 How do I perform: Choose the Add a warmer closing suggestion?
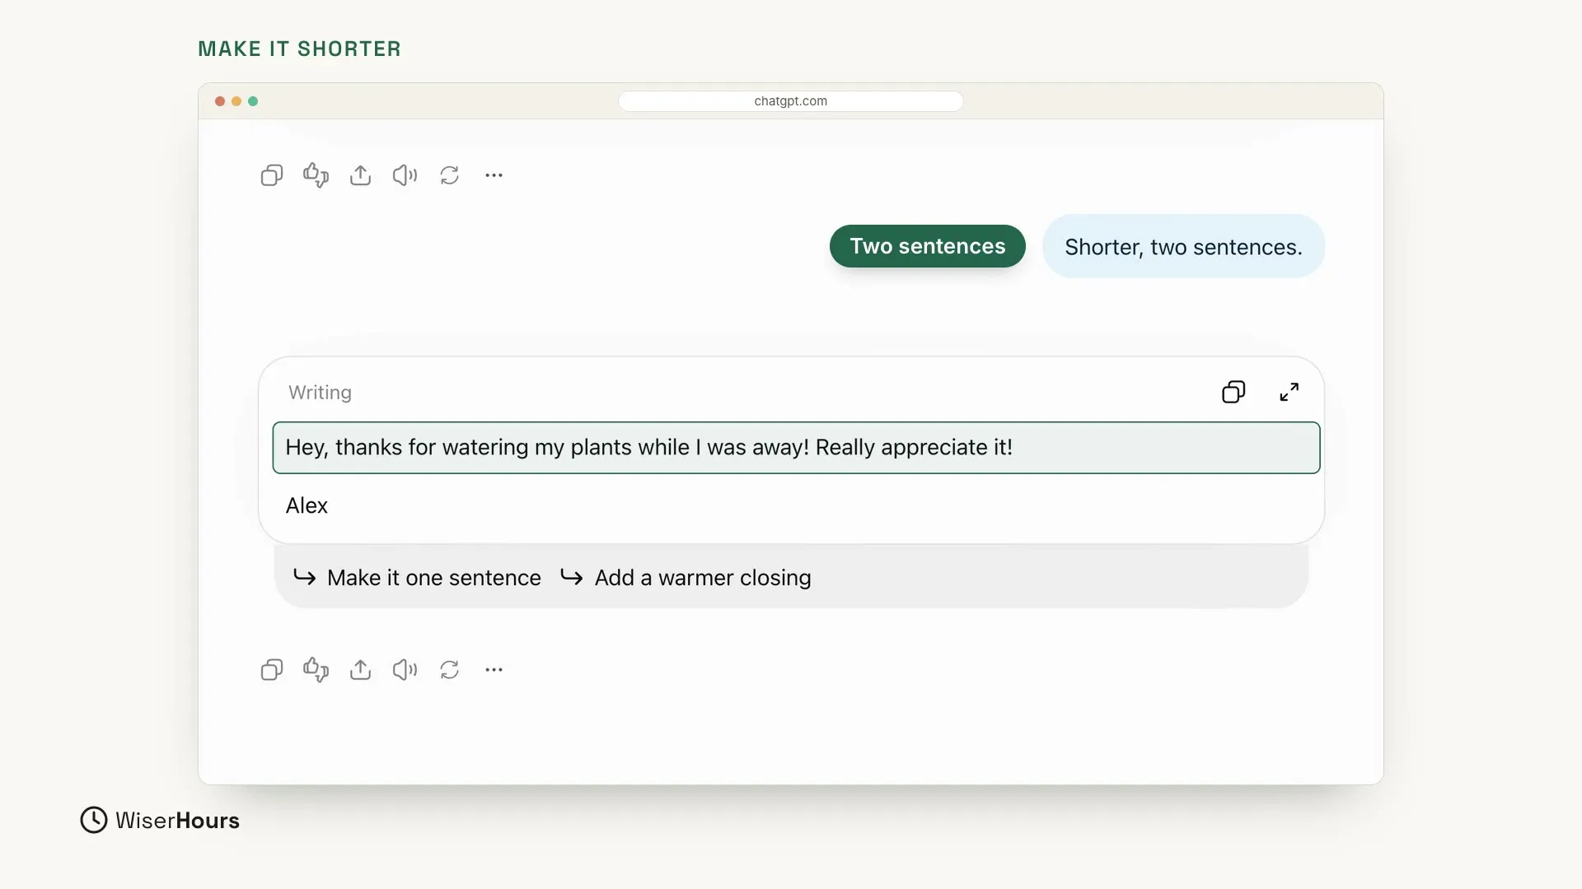pos(686,578)
